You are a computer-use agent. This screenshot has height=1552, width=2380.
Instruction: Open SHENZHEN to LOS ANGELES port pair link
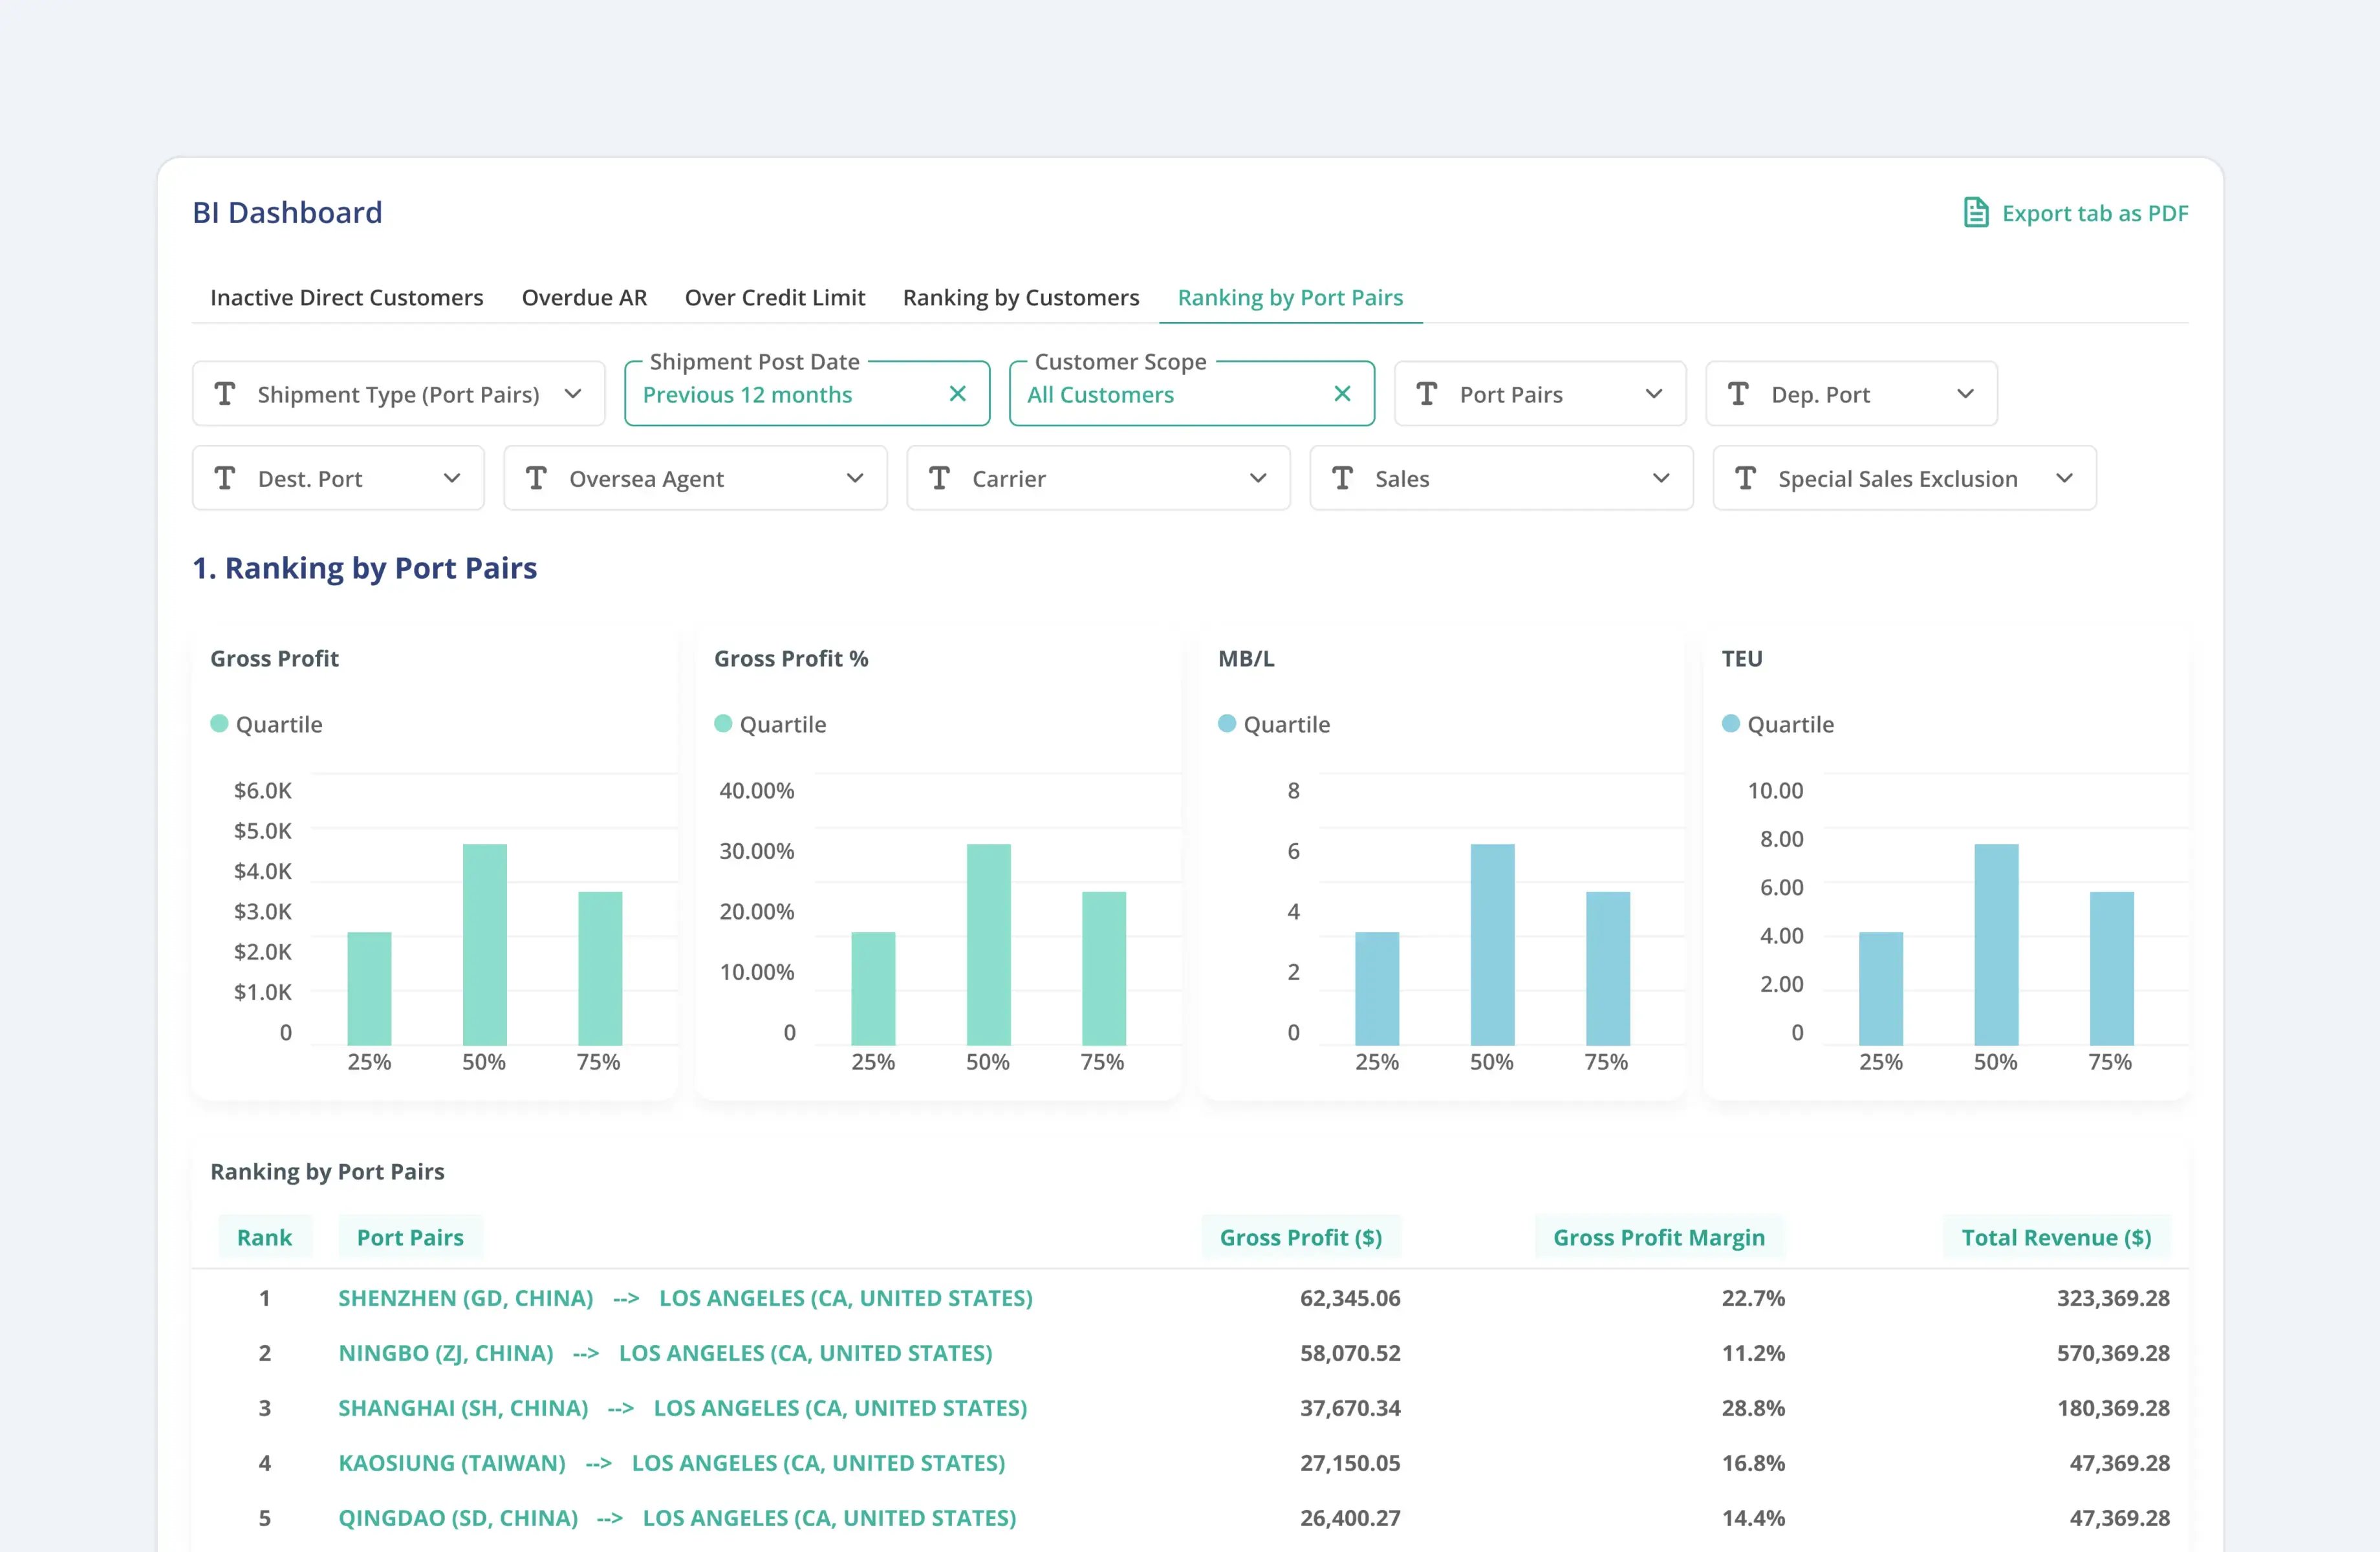click(686, 1298)
